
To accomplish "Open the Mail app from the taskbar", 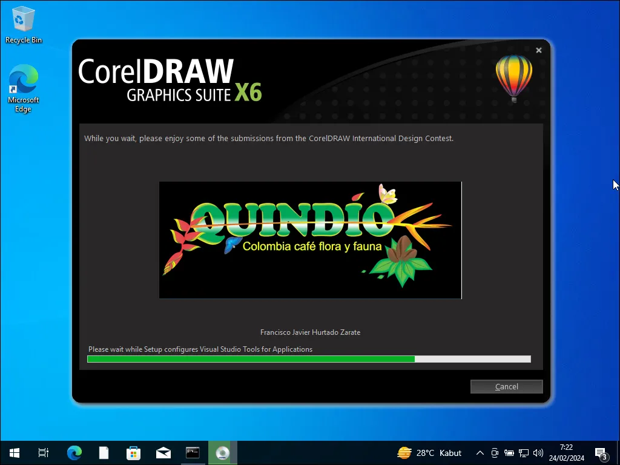I will point(163,452).
